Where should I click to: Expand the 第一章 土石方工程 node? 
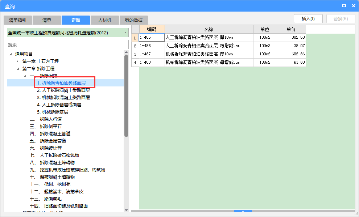pos(18,61)
